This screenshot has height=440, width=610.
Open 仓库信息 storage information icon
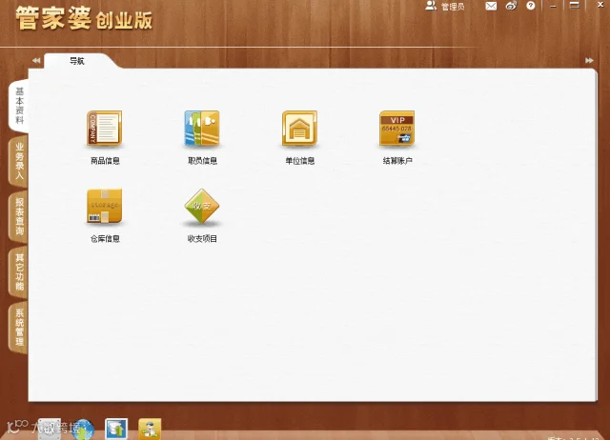pyautogui.click(x=104, y=206)
